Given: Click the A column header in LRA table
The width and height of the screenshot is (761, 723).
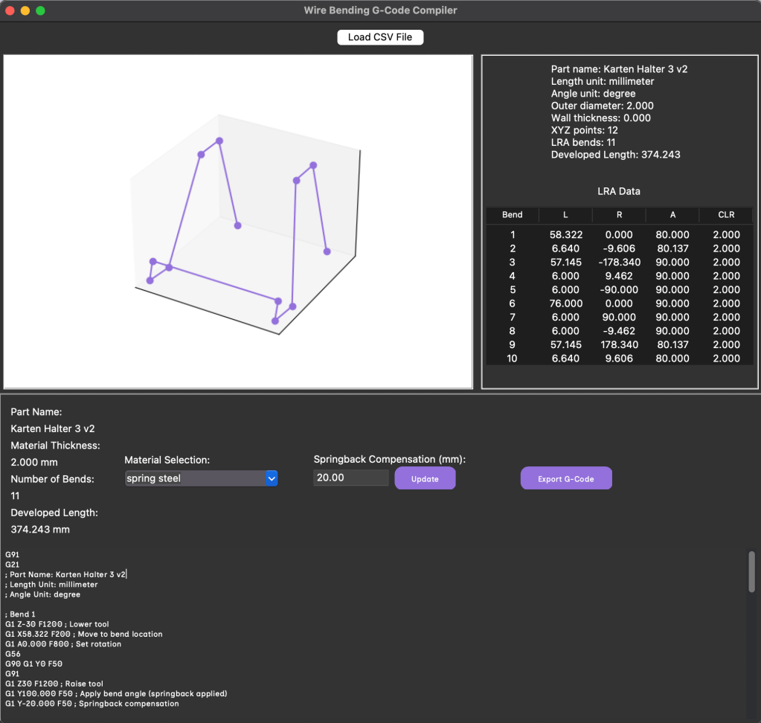Looking at the screenshot, I should 672,214.
